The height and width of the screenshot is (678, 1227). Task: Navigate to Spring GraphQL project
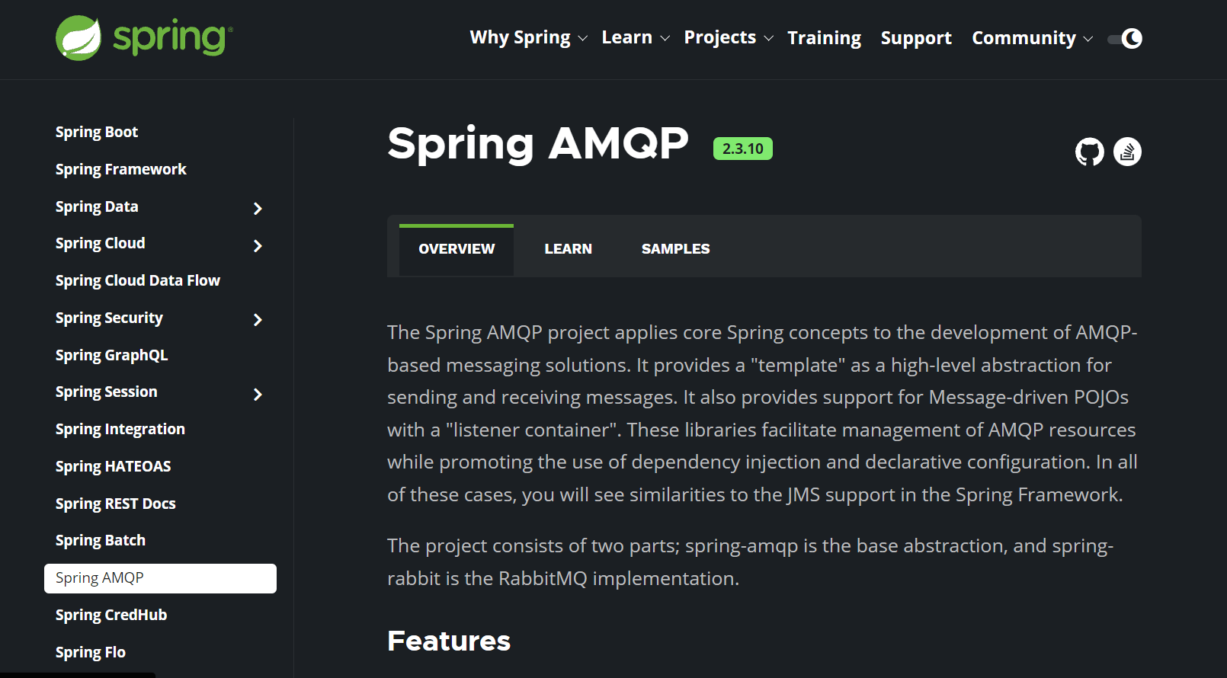point(111,356)
